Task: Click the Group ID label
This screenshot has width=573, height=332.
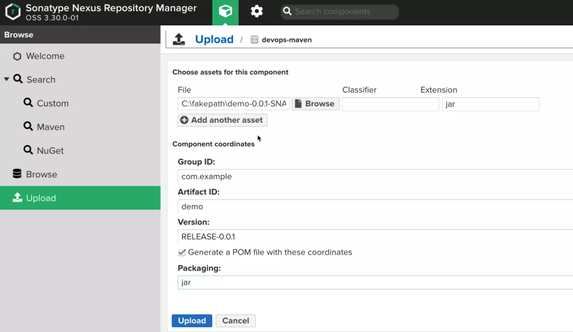Action: 196,161
